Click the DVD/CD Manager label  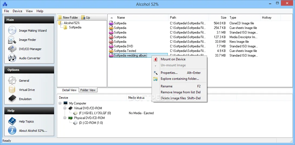pyautogui.click(x=30, y=49)
